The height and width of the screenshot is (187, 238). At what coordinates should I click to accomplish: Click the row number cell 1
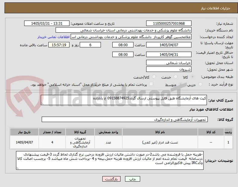tap(228, 142)
